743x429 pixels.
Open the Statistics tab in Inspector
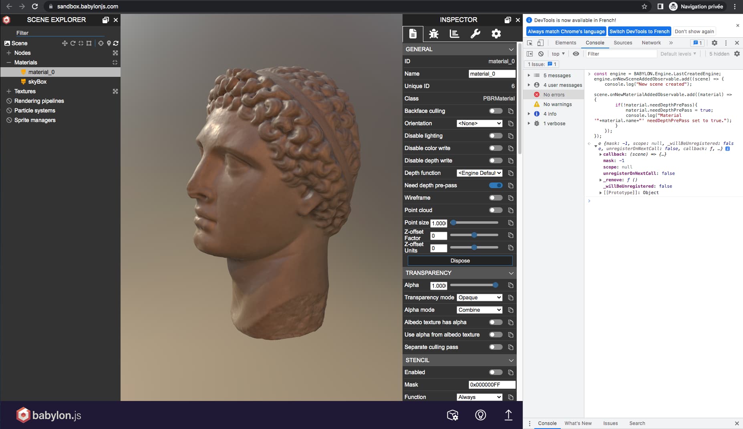click(454, 34)
